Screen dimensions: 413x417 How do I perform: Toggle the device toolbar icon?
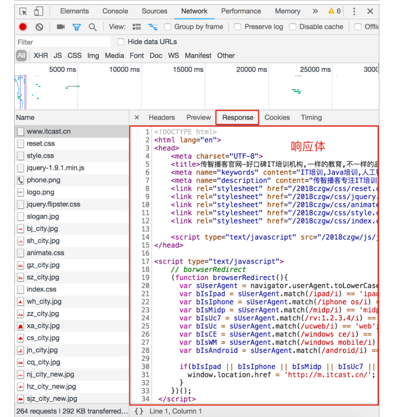tap(38, 11)
